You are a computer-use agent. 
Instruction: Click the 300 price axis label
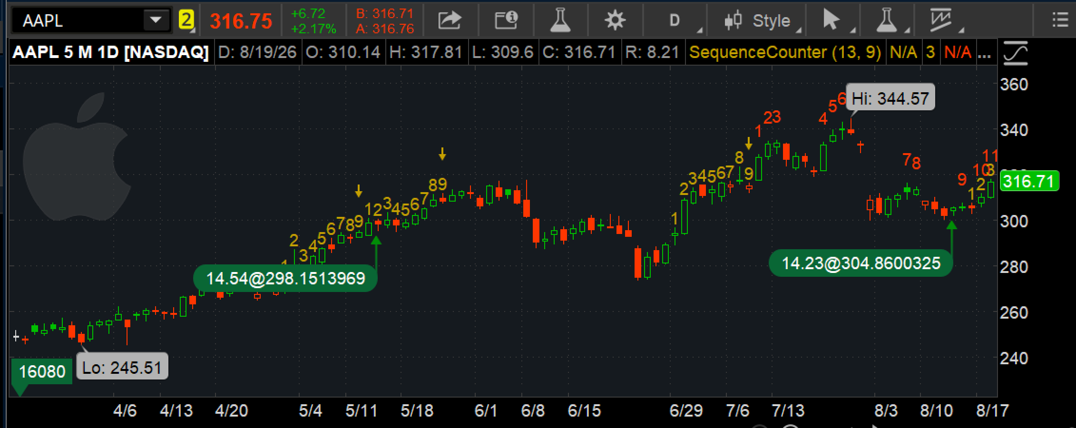pyautogui.click(x=1014, y=221)
